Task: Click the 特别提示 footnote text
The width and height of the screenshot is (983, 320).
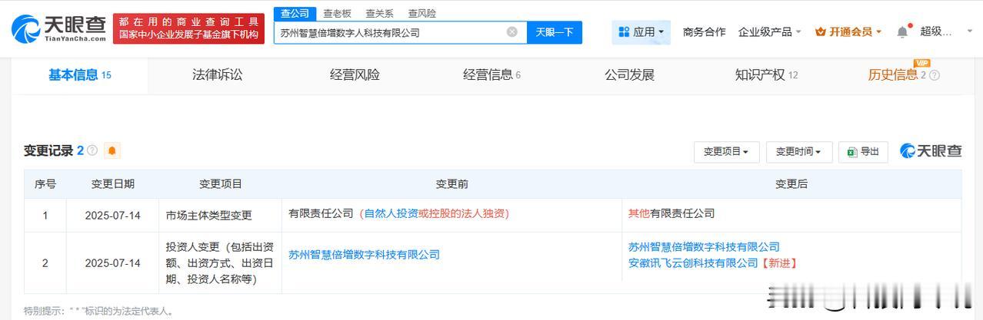Action: (x=99, y=312)
